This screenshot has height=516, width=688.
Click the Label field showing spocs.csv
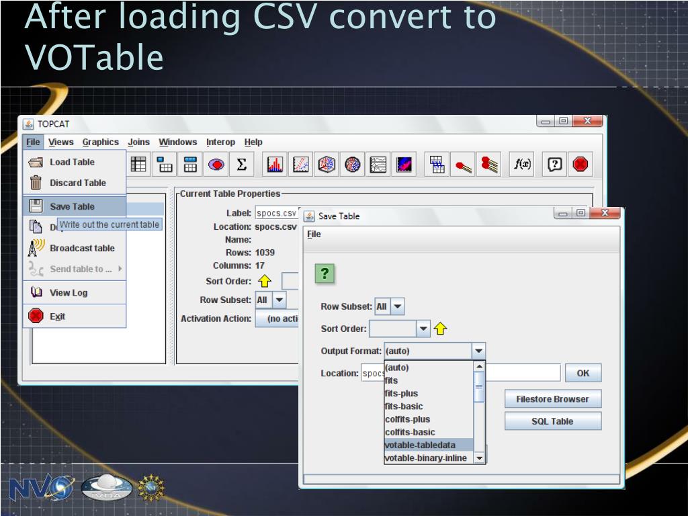click(x=277, y=213)
